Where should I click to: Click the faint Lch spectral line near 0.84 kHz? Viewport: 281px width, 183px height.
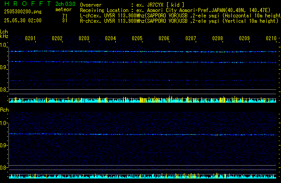(x=143, y=80)
